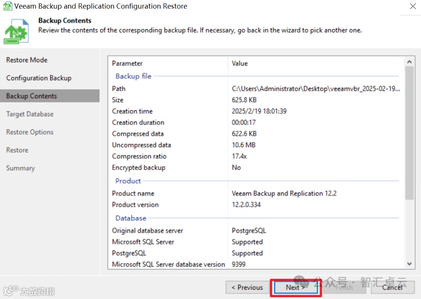
Task: Click the No value for Encrypted backup
Action: click(236, 168)
